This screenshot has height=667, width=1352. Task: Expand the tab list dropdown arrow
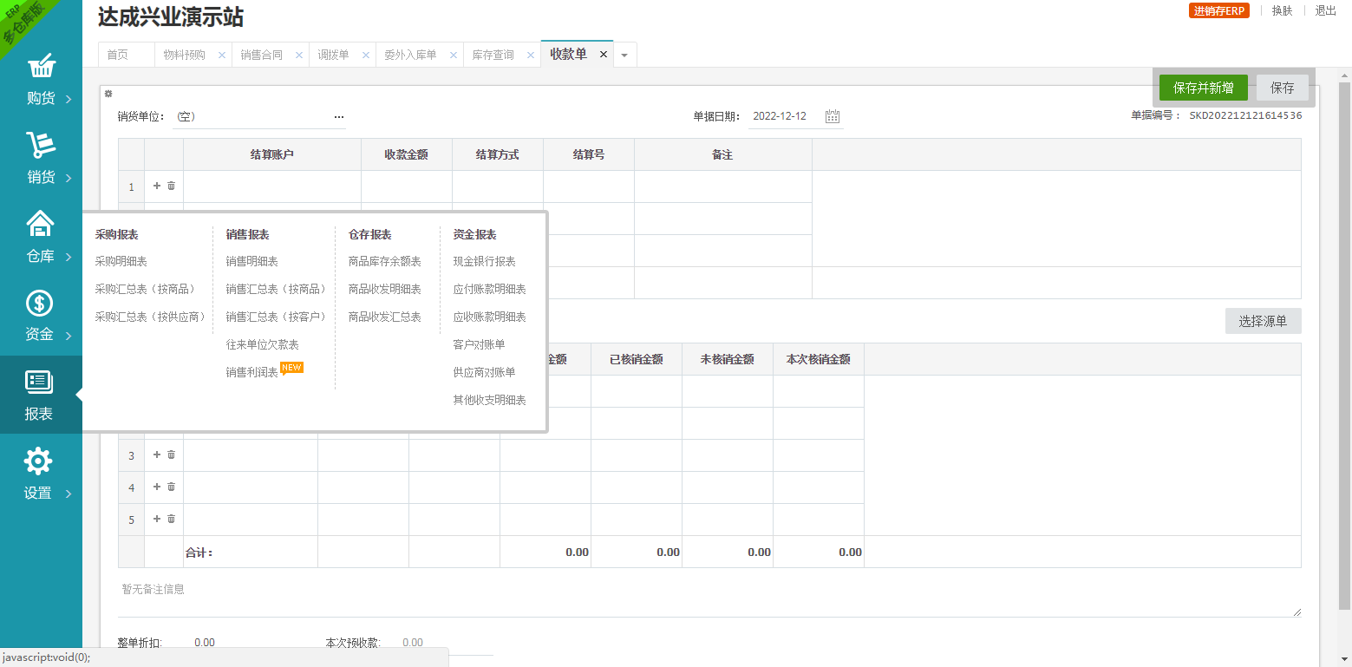tap(624, 56)
